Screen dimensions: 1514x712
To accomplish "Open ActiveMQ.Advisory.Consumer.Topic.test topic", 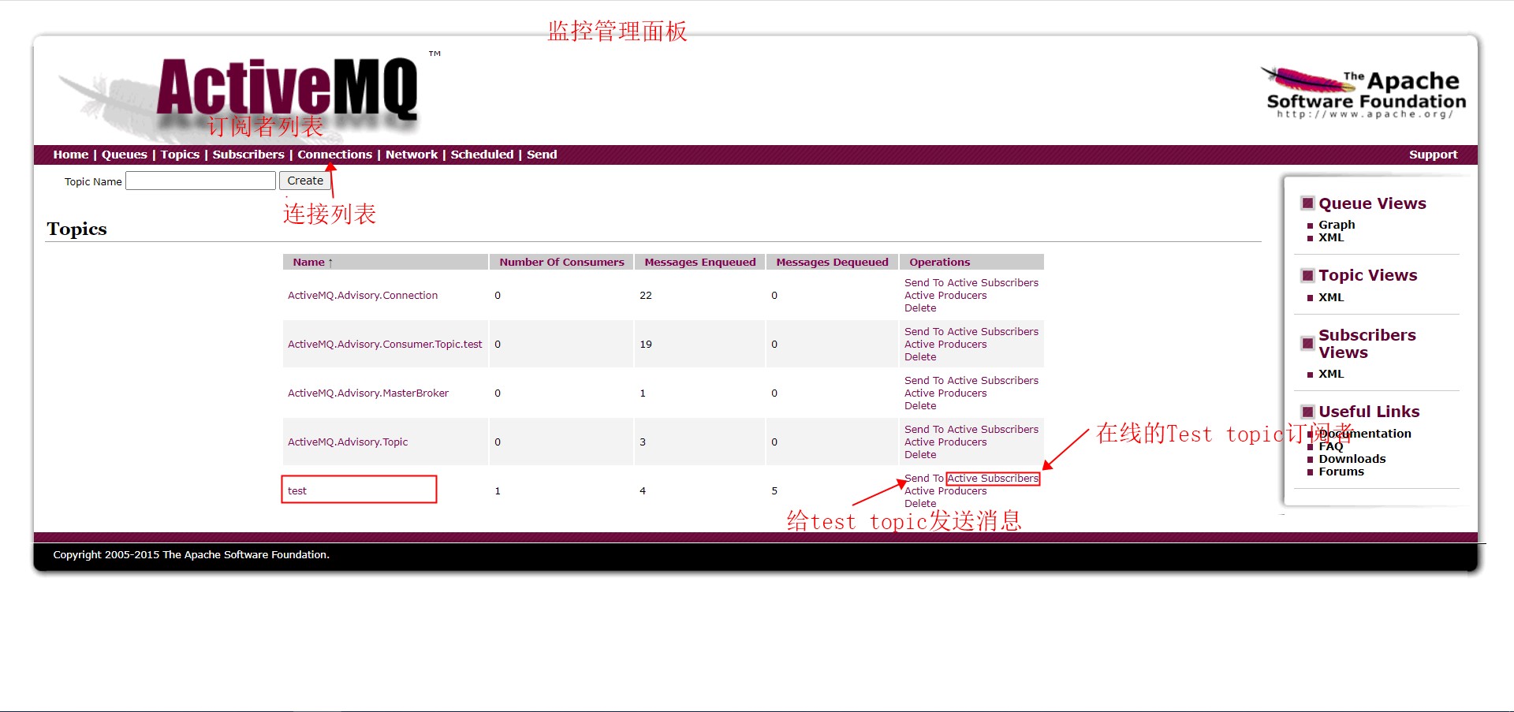I will 385,344.
